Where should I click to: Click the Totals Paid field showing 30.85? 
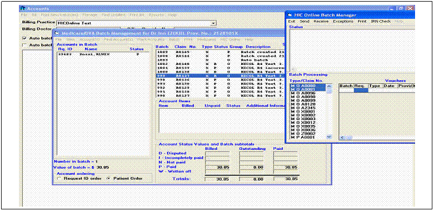point(286,179)
